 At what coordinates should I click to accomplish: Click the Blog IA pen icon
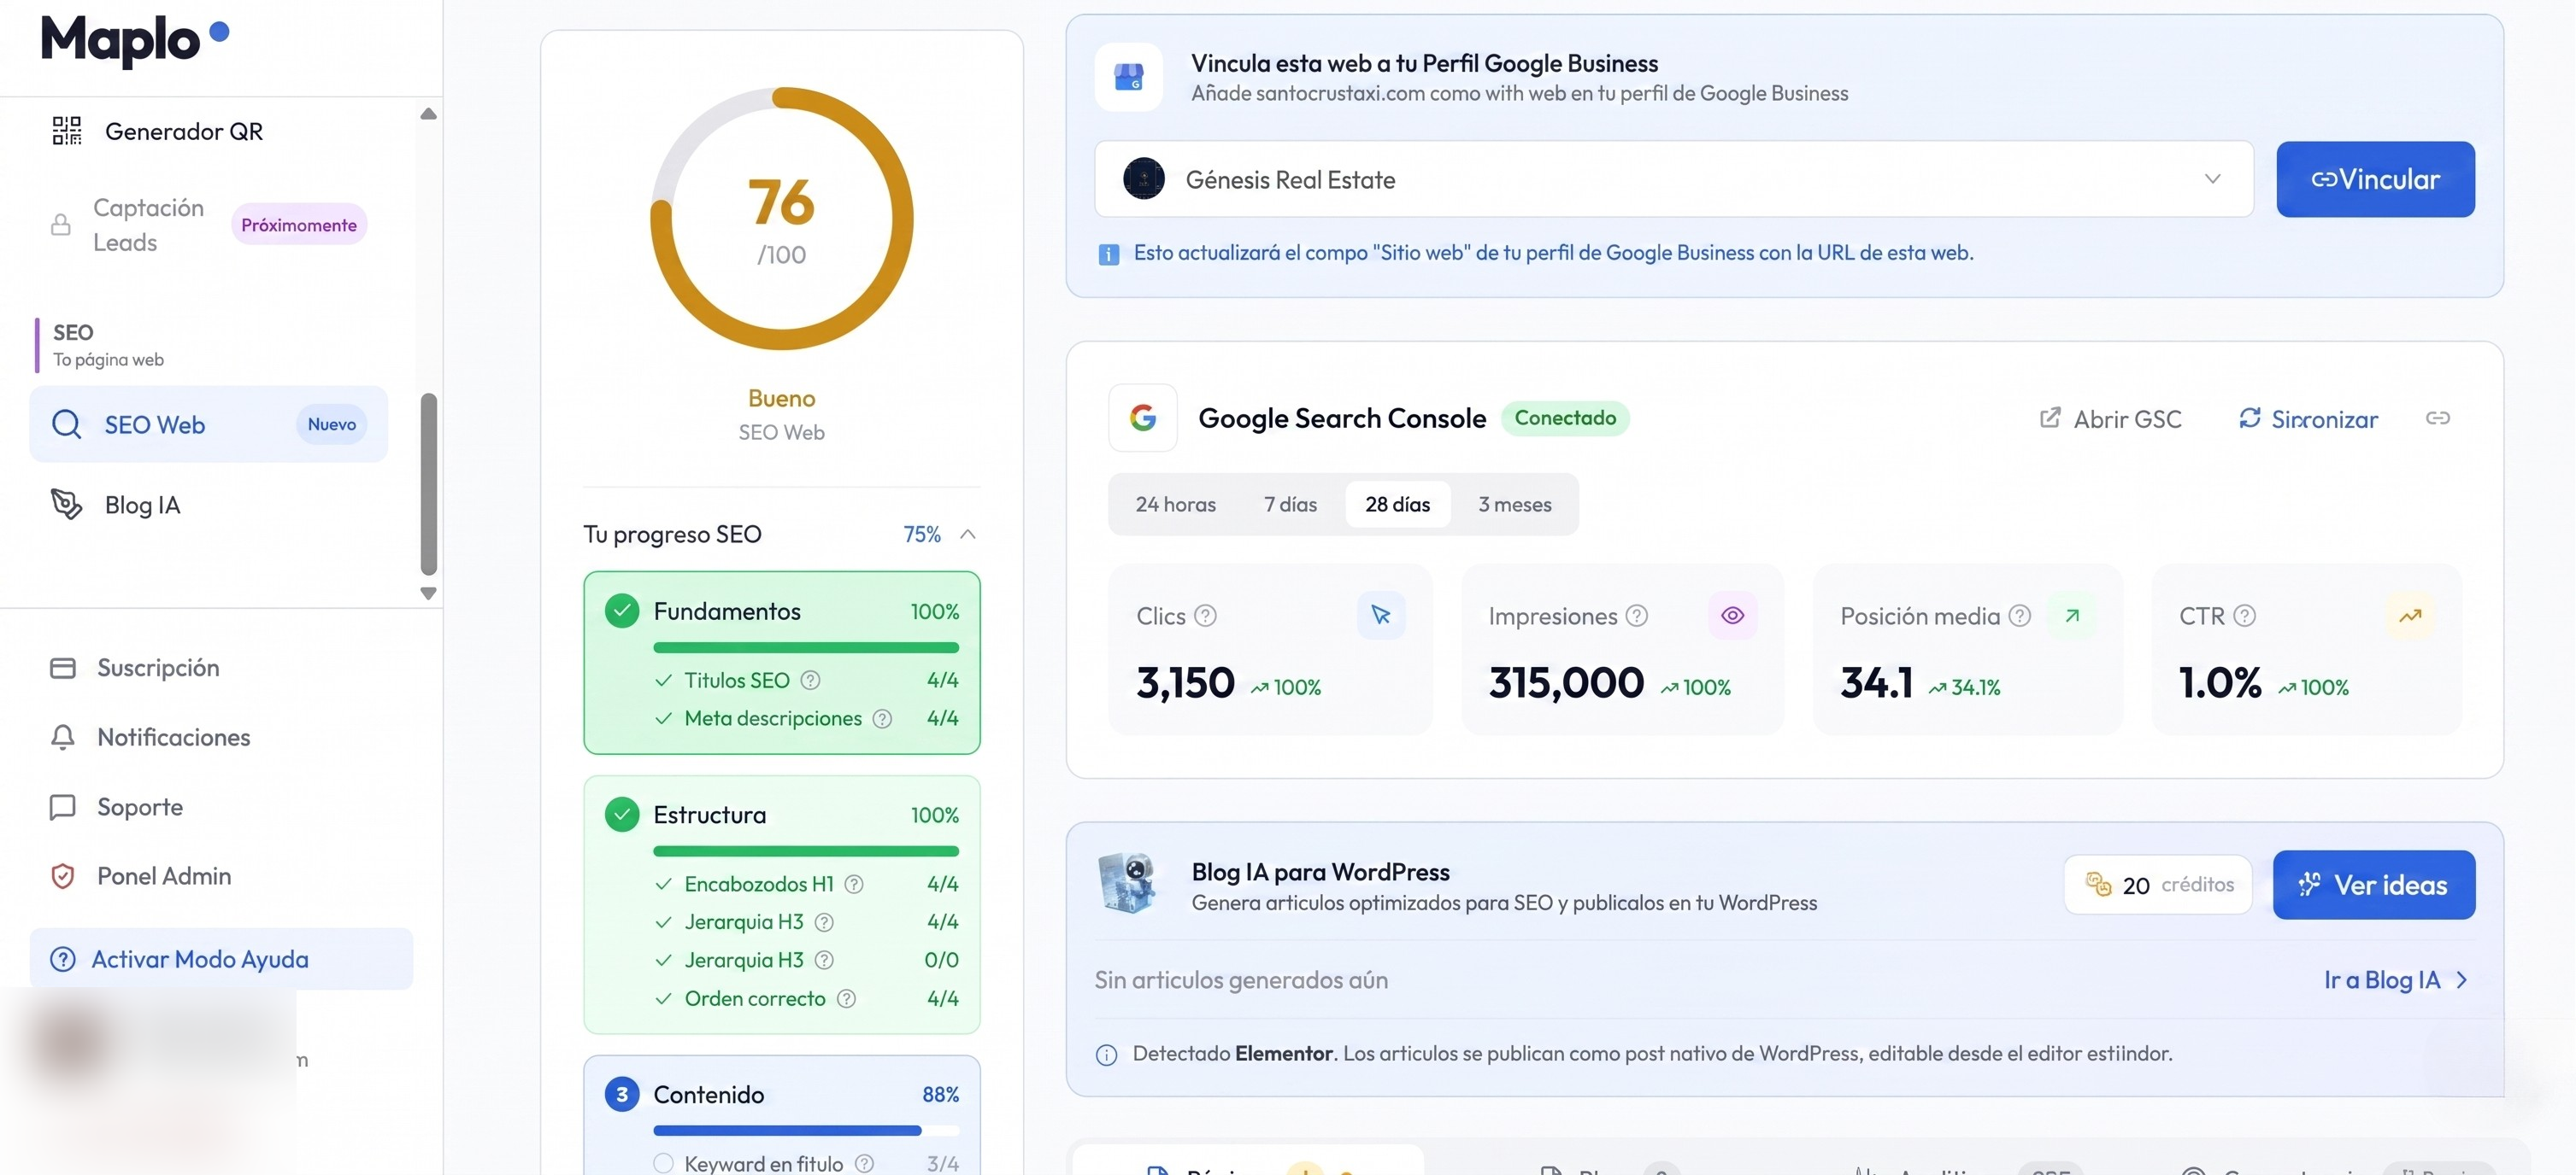pos(67,505)
